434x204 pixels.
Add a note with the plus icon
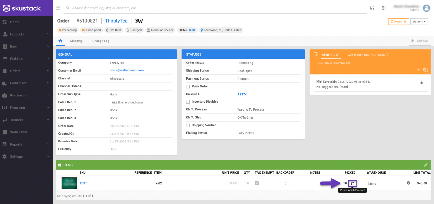click(x=418, y=70)
